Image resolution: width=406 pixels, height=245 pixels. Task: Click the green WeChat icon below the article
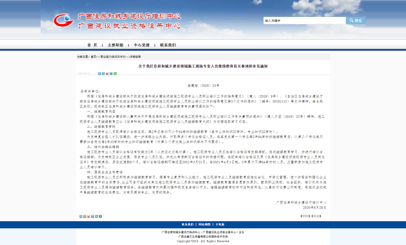point(97,216)
